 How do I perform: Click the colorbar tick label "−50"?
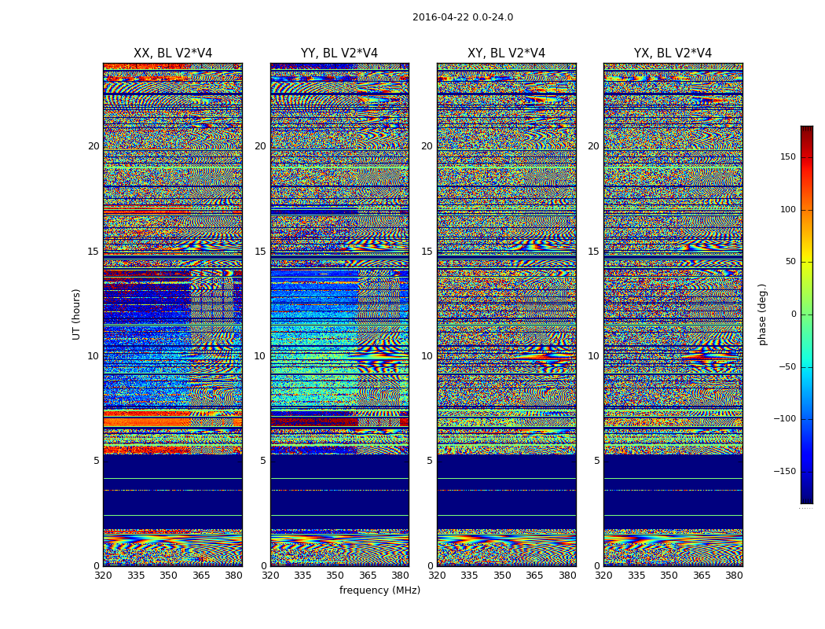pyautogui.click(x=787, y=367)
